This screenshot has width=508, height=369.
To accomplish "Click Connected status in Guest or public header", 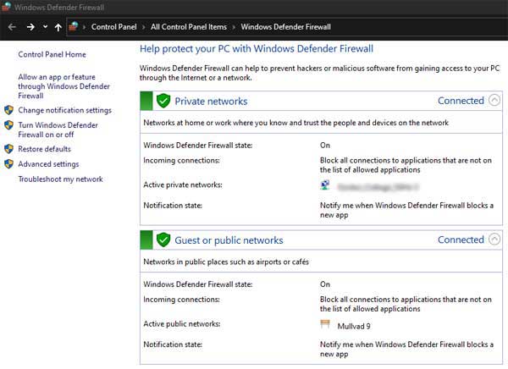I will pyautogui.click(x=461, y=240).
